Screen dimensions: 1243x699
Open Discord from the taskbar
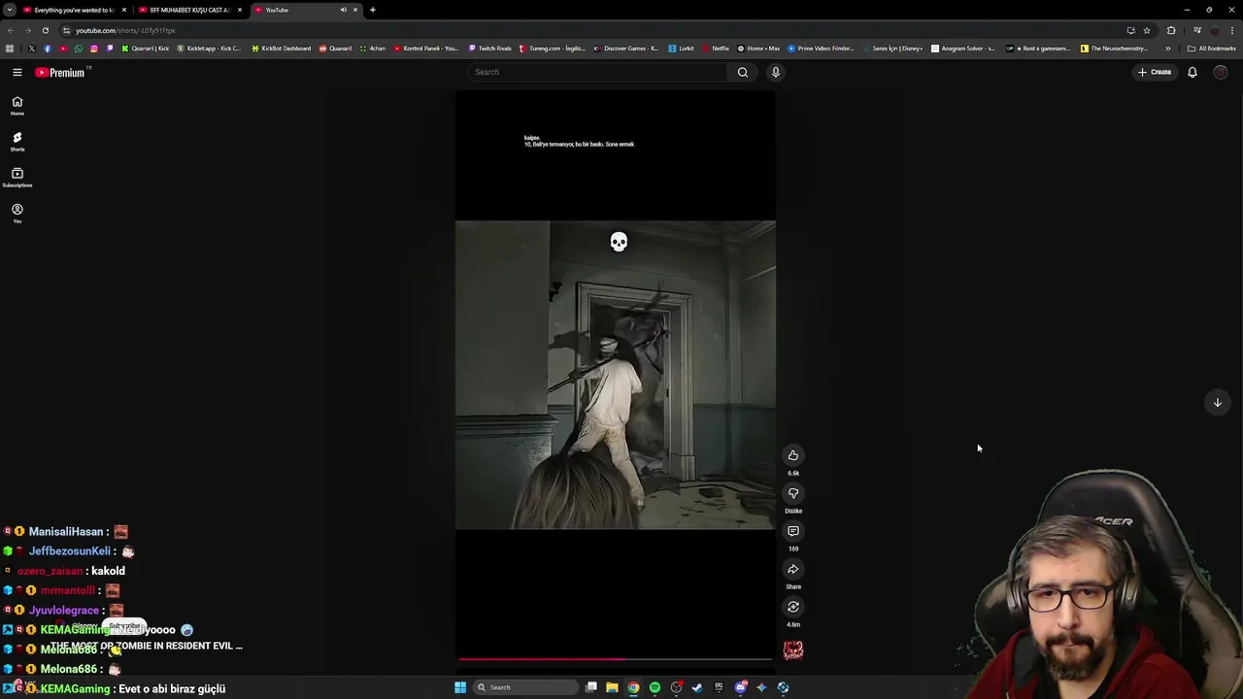tap(741, 687)
